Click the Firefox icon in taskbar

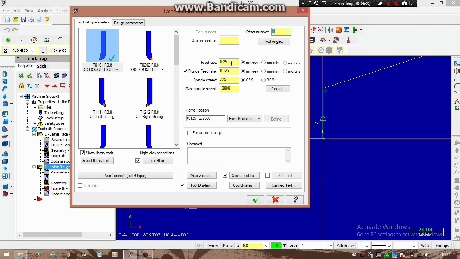tap(37, 255)
